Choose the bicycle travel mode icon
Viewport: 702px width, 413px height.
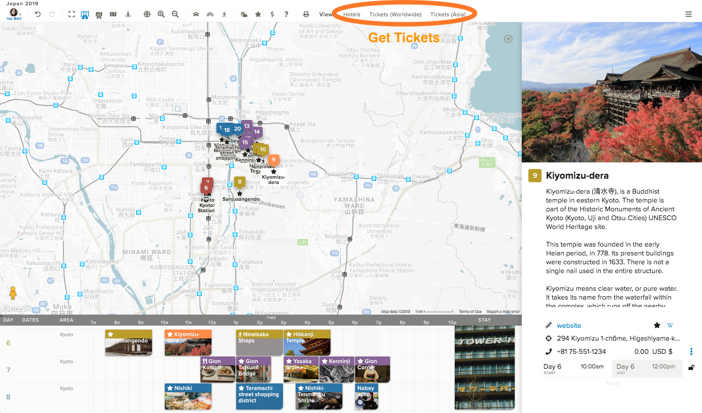pyautogui.click(x=210, y=14)
